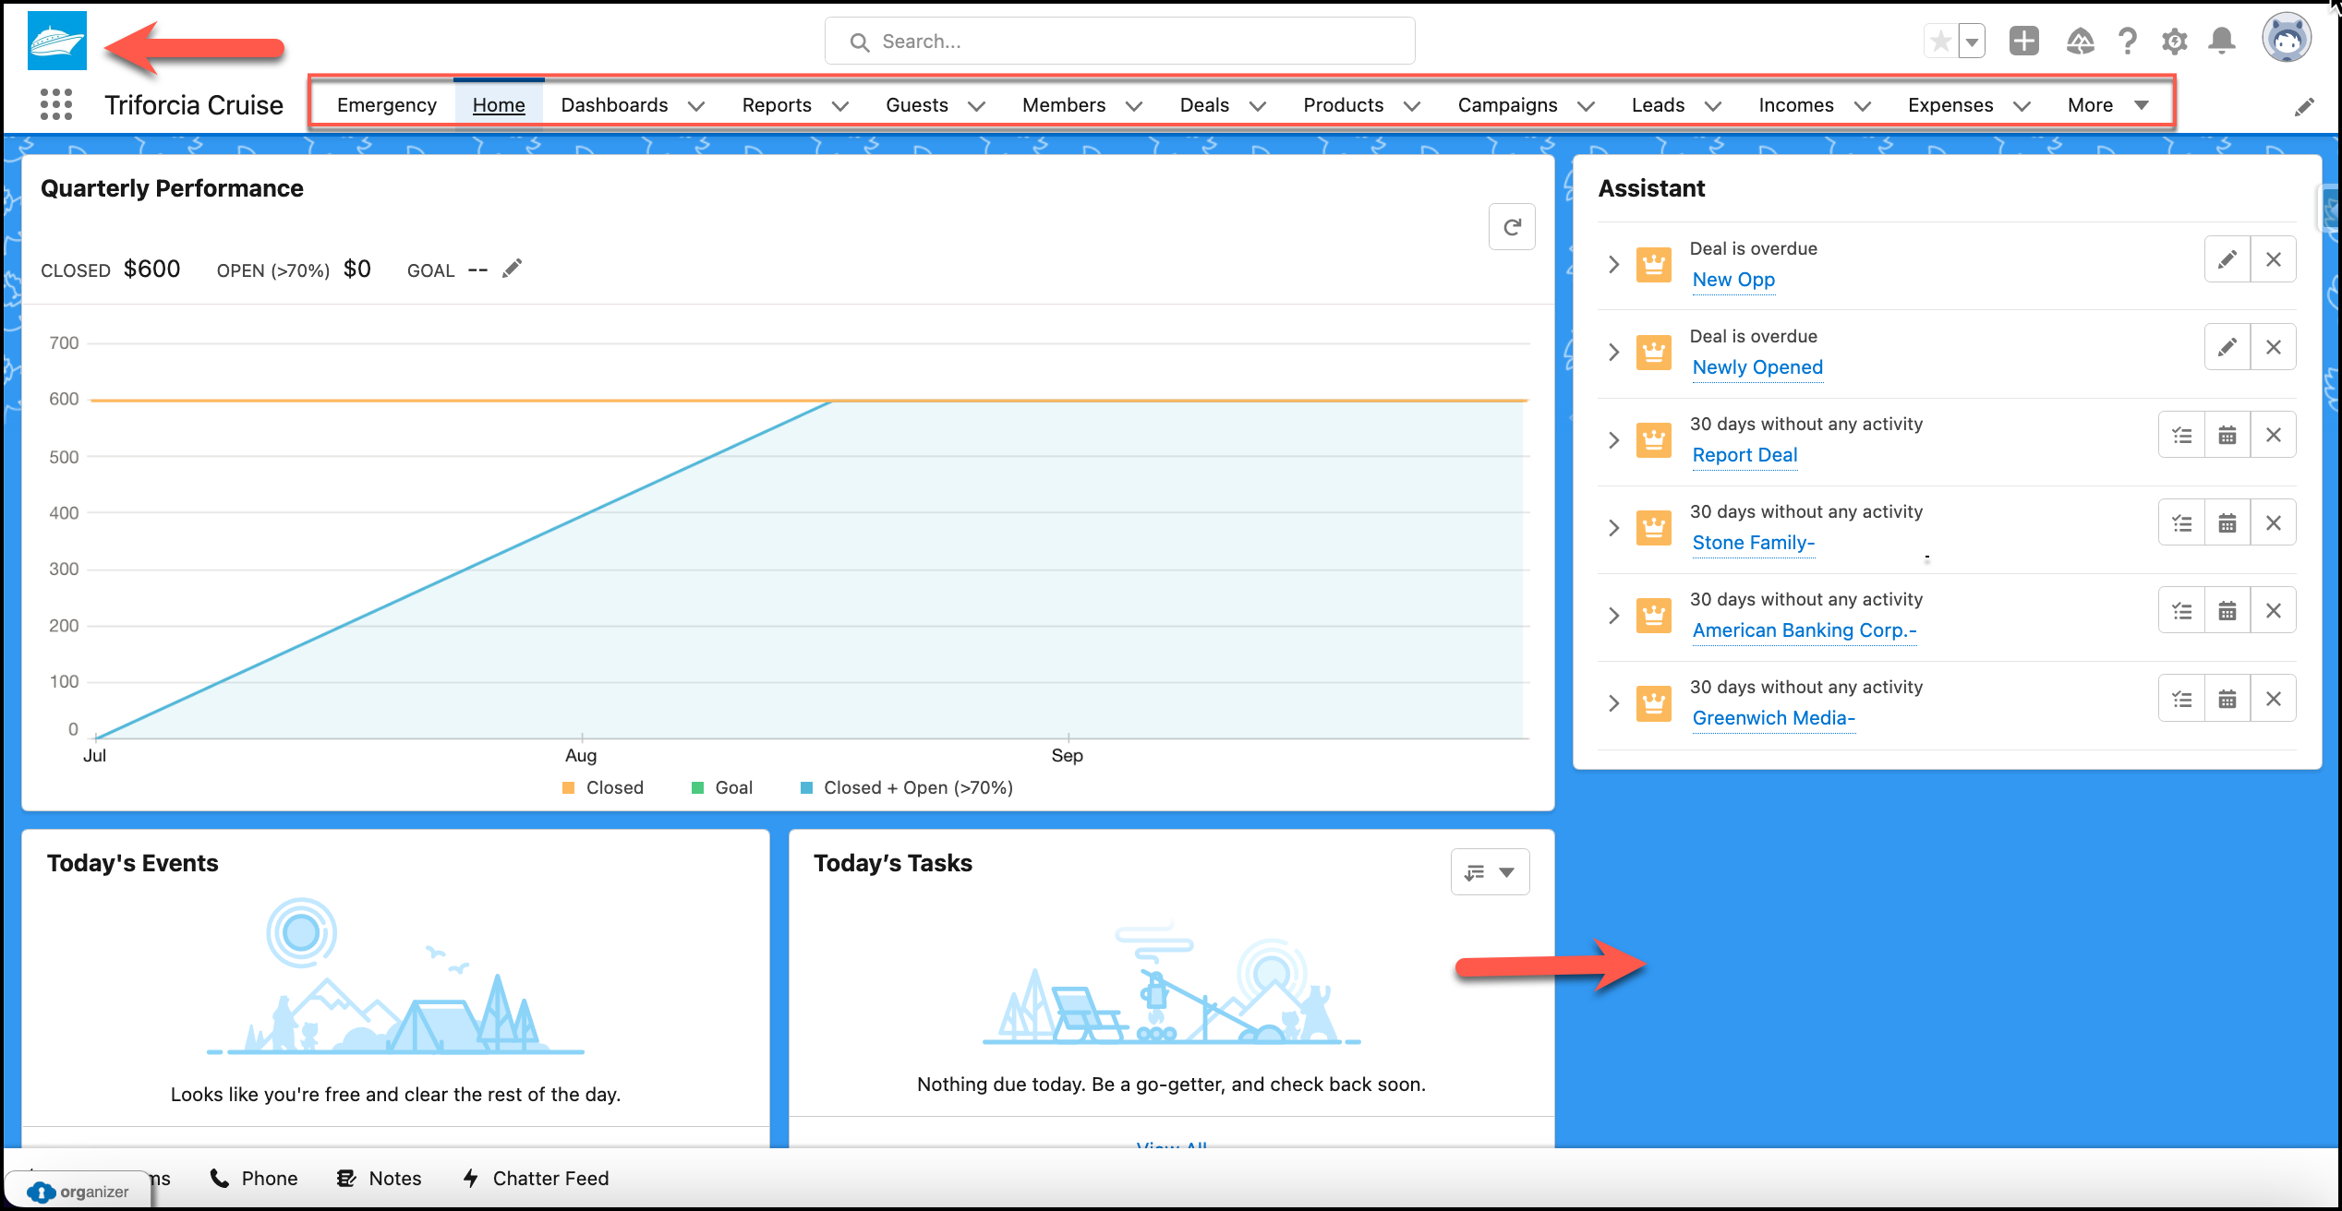The width and height of the screenshot is (2342, 1211).
Task: Create an event for American Banking Corp
Action: pyautogui.click(x=2227, y=611)
